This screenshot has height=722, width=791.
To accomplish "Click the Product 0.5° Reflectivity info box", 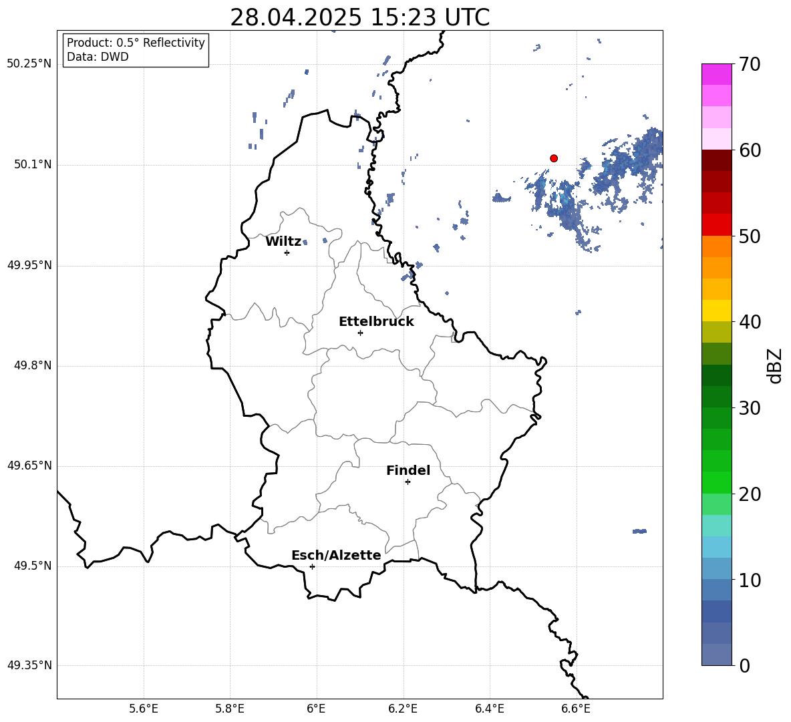I will 136,50.
